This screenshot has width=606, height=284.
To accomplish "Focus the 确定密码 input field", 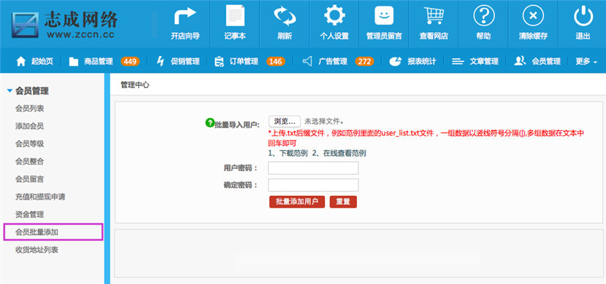I will (x=313, y=185).
